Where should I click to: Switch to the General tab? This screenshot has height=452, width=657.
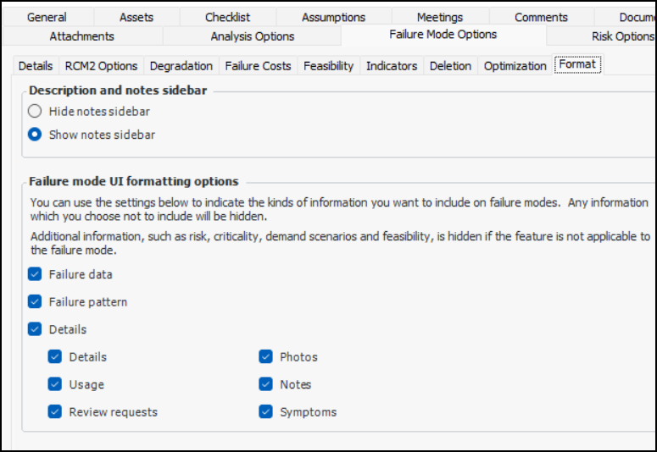tap(47, 17)
